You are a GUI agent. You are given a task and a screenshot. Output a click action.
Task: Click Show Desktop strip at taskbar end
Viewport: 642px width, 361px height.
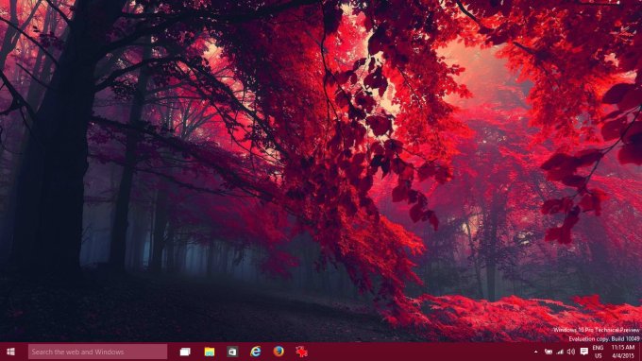pyautogui.click(x=640, y=352)
